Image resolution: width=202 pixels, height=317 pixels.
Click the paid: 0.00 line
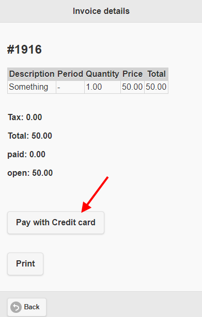(26, 155)
